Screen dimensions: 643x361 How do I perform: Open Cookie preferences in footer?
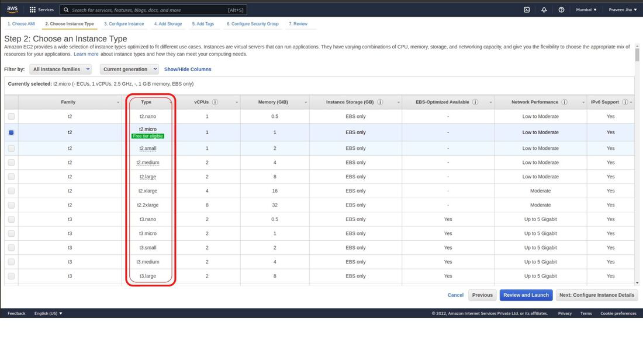618,314
